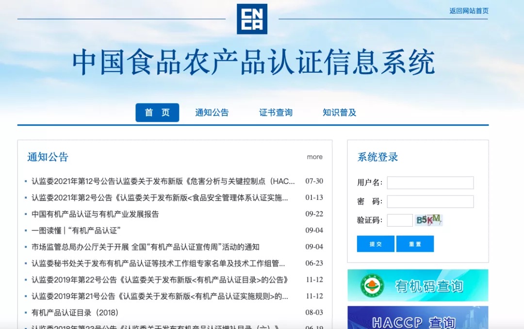Click the 返回网站首页 link
The width and height of the screenshot is (524, 329).
pos(469,11)
